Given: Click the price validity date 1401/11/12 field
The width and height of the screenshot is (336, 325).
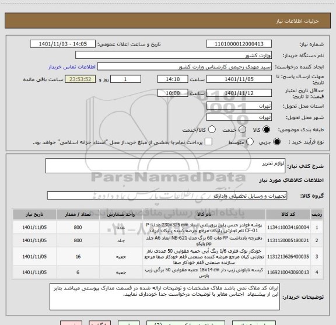Looking at the screenshot, I should click(x=239, y=93).
